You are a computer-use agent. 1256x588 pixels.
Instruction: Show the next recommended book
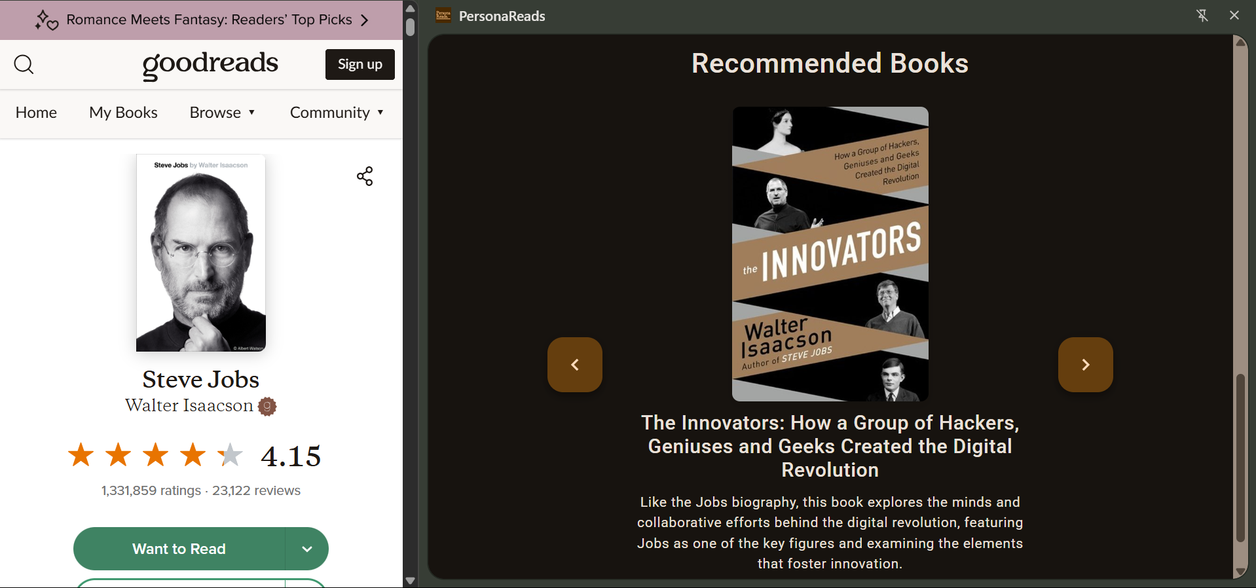[x=1086, y=365]
